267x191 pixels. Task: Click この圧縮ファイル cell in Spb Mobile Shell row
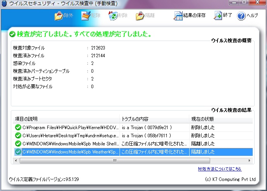point(154,144)
